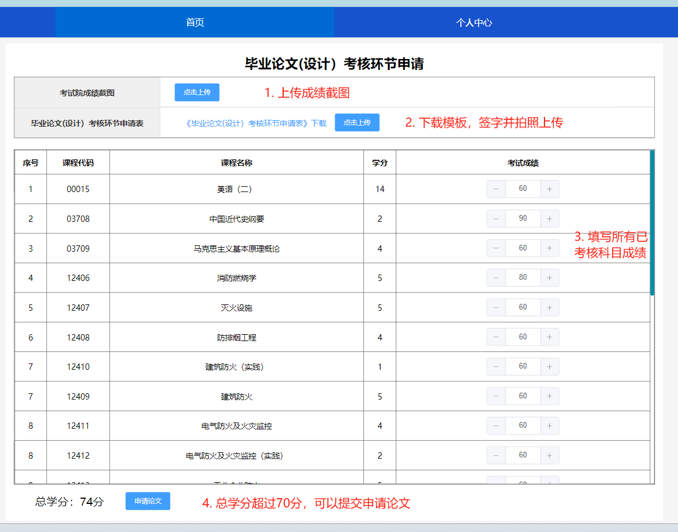Viewport: 678px width, 532px height.
Task: Increment the 电气防火及火灾监控（实践） score
Action: click(x=550, y=456)
